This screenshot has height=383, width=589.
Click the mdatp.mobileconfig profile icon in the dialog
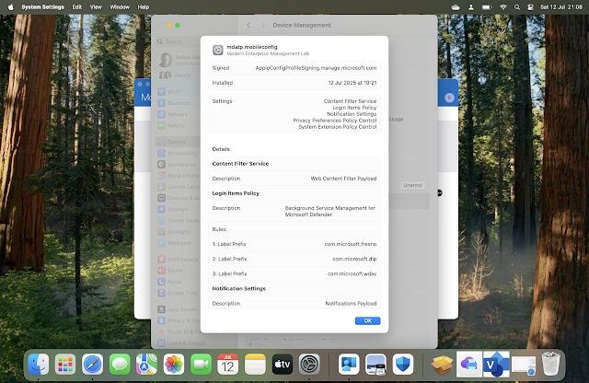click(x=218, y=50)
